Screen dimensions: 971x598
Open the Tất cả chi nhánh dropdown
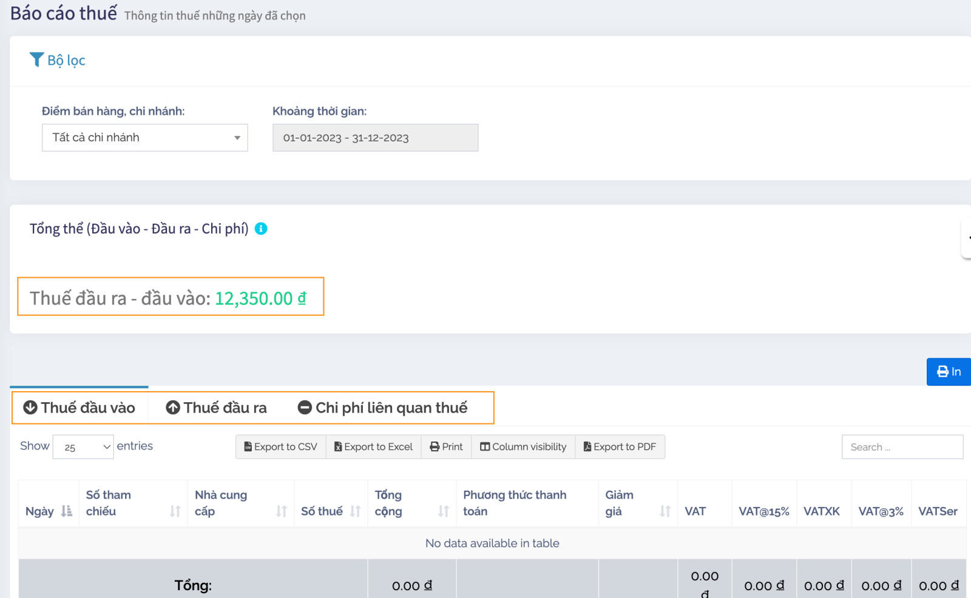click(x=145, y=138)
